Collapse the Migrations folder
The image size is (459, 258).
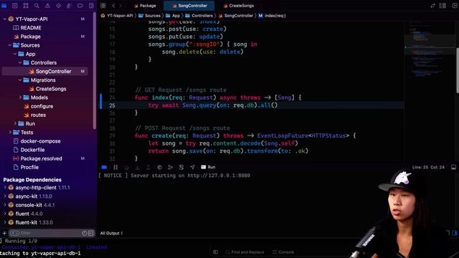[20, 80]
